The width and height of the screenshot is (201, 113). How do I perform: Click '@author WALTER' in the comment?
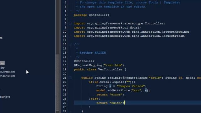click(x=93, y=53)
